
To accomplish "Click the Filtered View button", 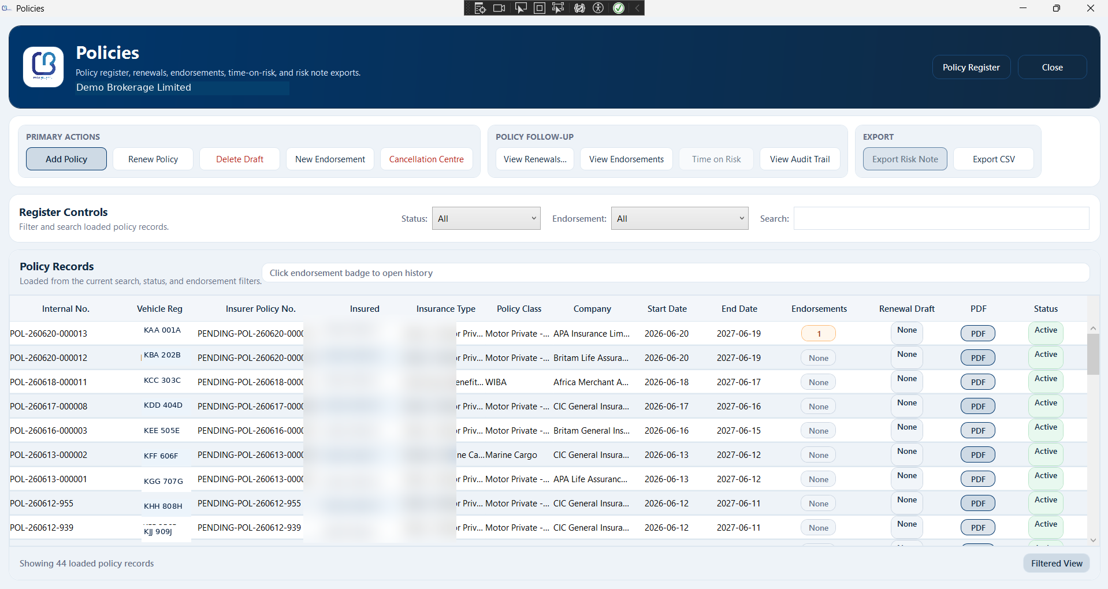I will click(1057, 563).
